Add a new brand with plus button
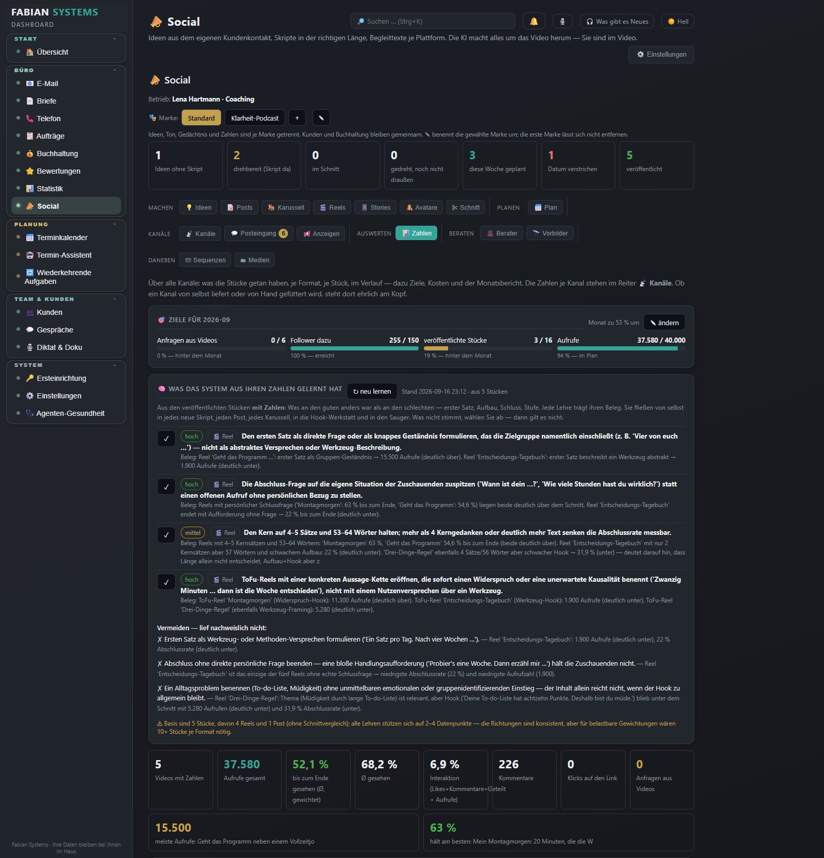824x858 pixels. (297, 118)
